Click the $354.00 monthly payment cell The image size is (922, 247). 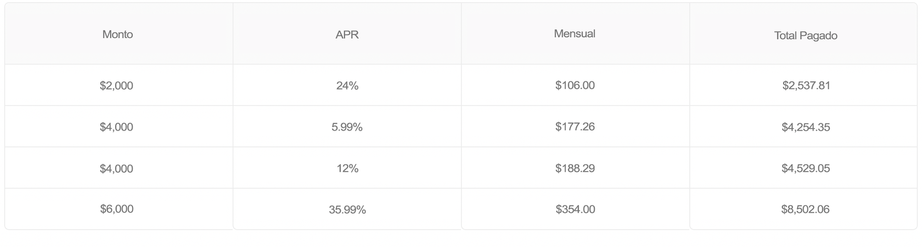[575, 210]
